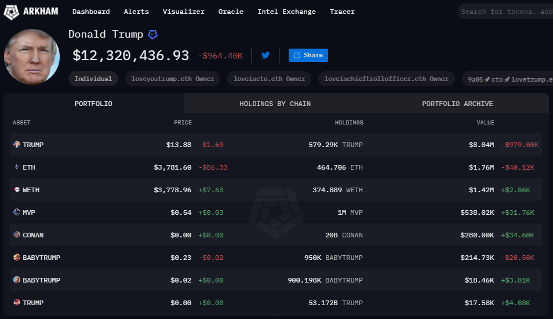Click the CONAN token icon
553x319 pixels.
(17, 235)
